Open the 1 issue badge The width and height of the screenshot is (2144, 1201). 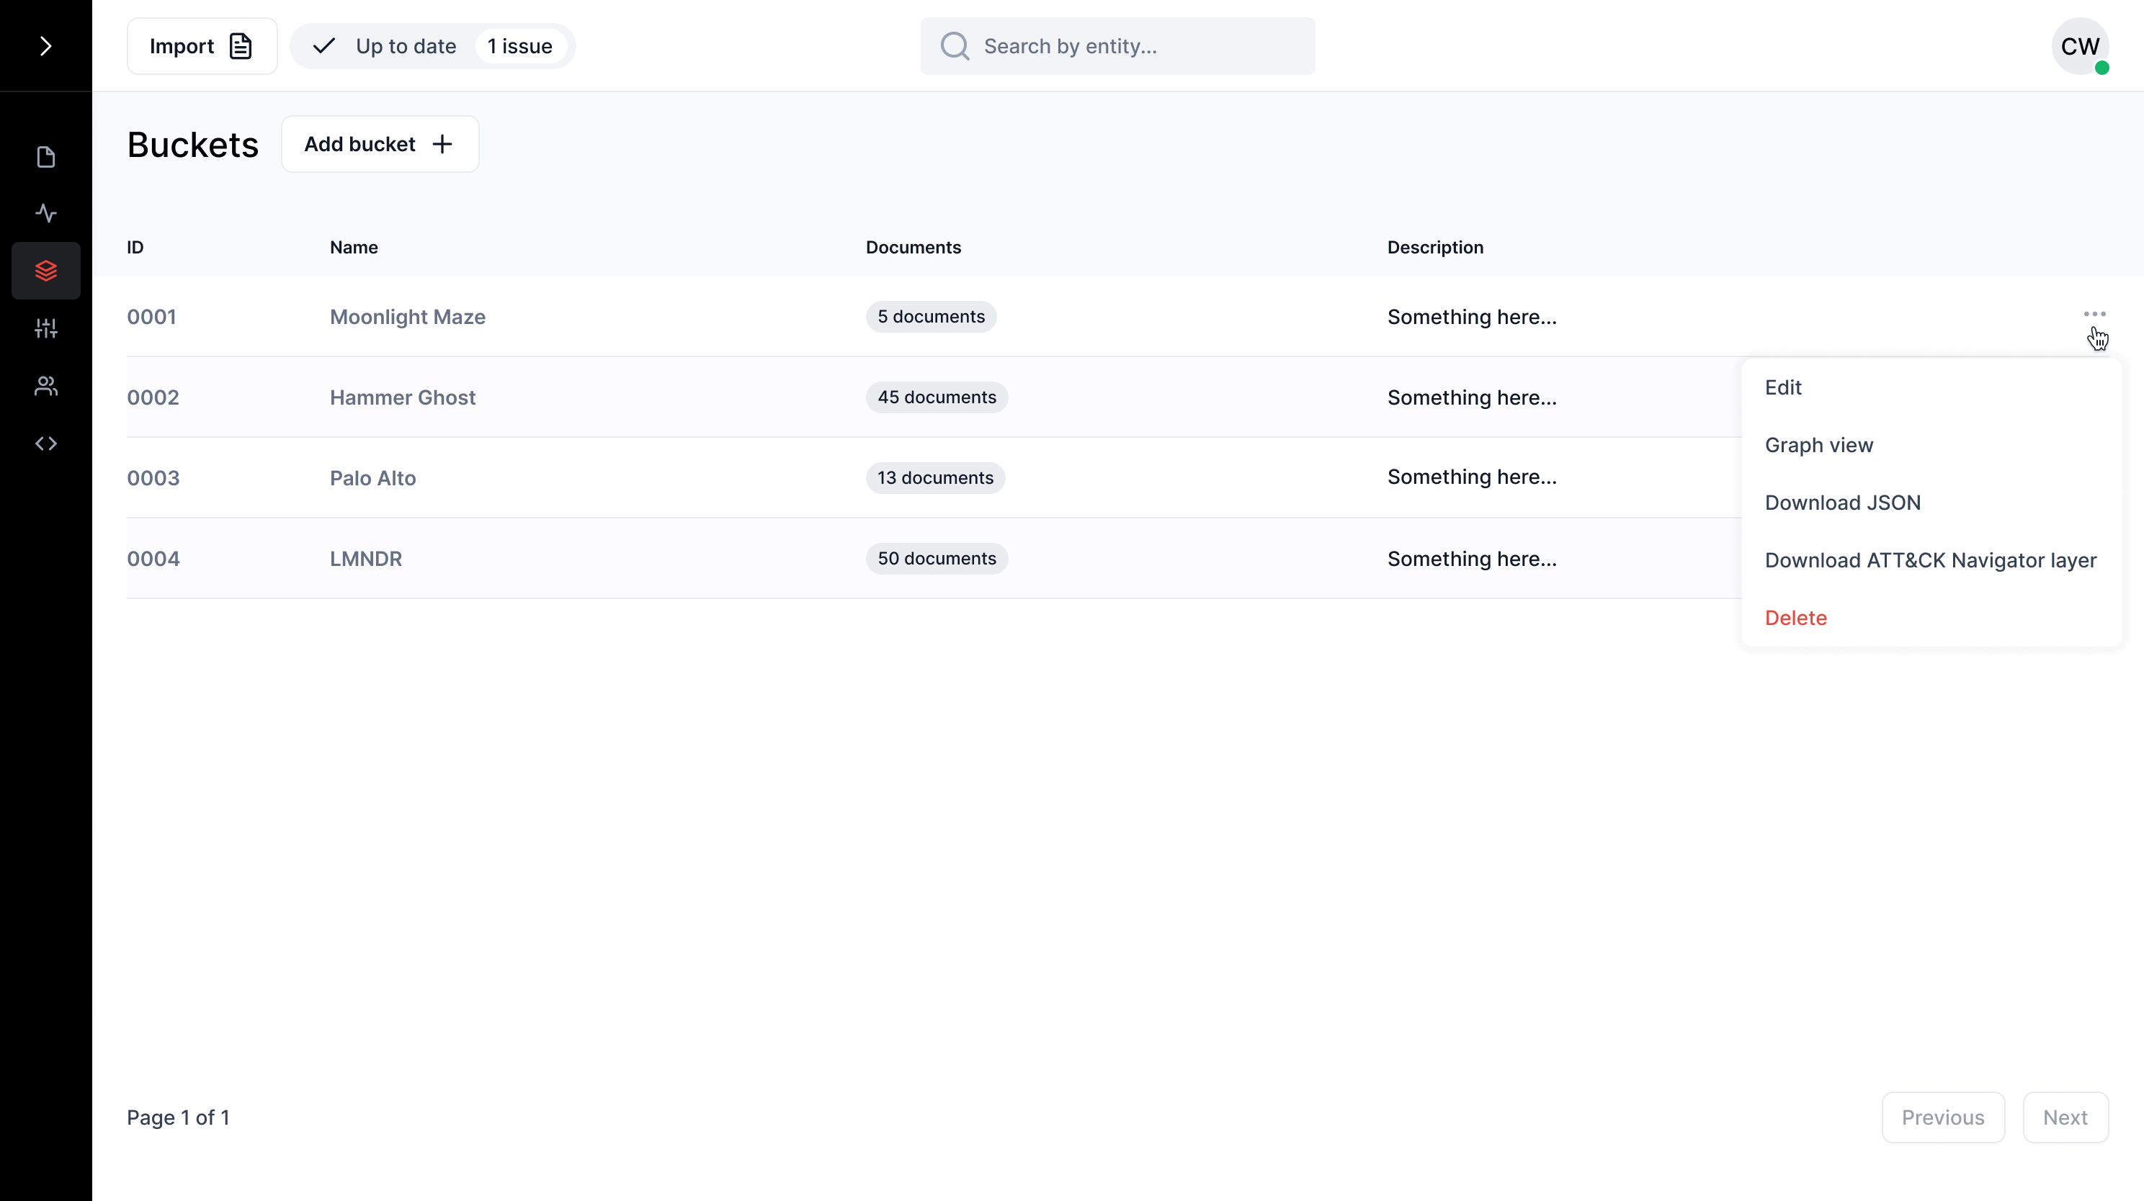(520, 46)
